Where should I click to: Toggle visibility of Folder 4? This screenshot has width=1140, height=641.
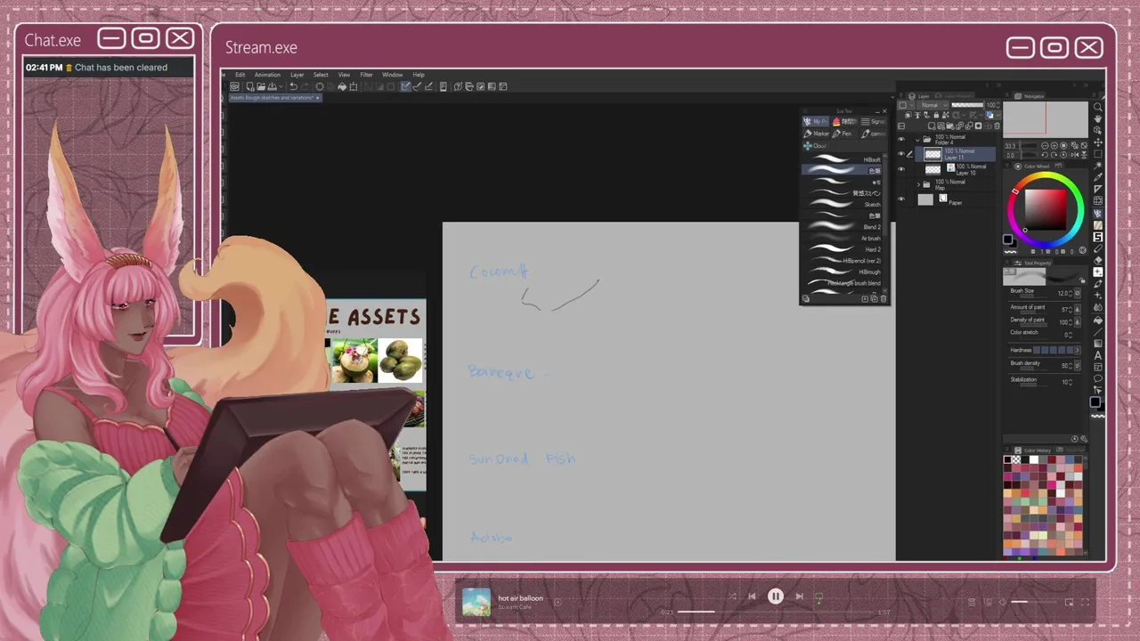click(x=901, y=139)
